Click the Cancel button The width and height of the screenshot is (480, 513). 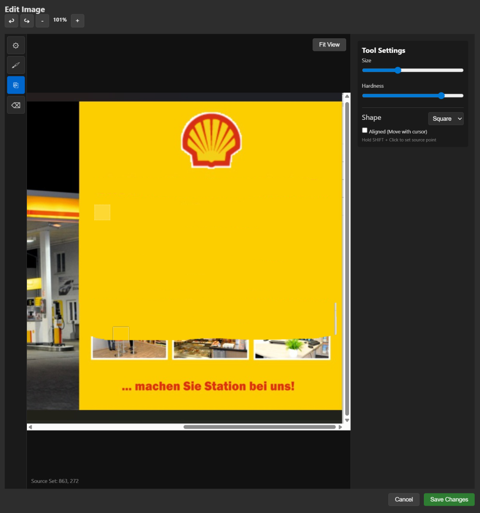[x=404, y=500]
